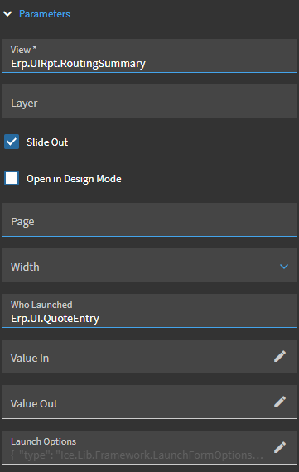This screenshot has width=299, height=472.
Task: Enable the Open in Design Mode checkbox
Action: pos(12,178)
